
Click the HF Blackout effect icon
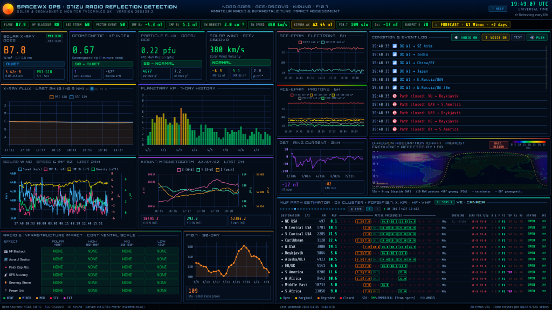pyautogui.click(x=5, y=251)
